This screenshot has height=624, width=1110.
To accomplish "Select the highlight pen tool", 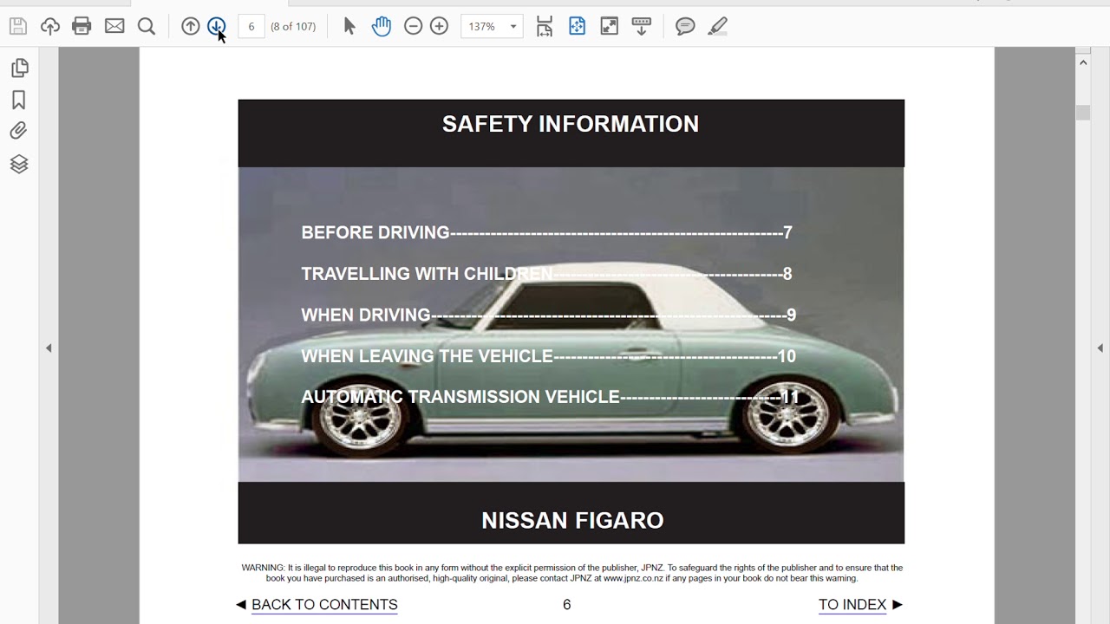I will tap(717, 26).
